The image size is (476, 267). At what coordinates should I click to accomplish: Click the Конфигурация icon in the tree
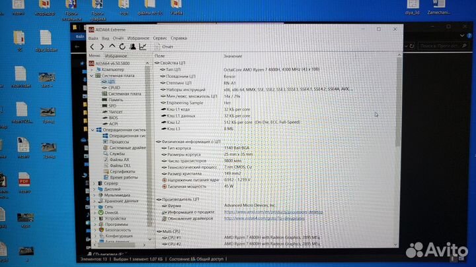pos(102,236)
